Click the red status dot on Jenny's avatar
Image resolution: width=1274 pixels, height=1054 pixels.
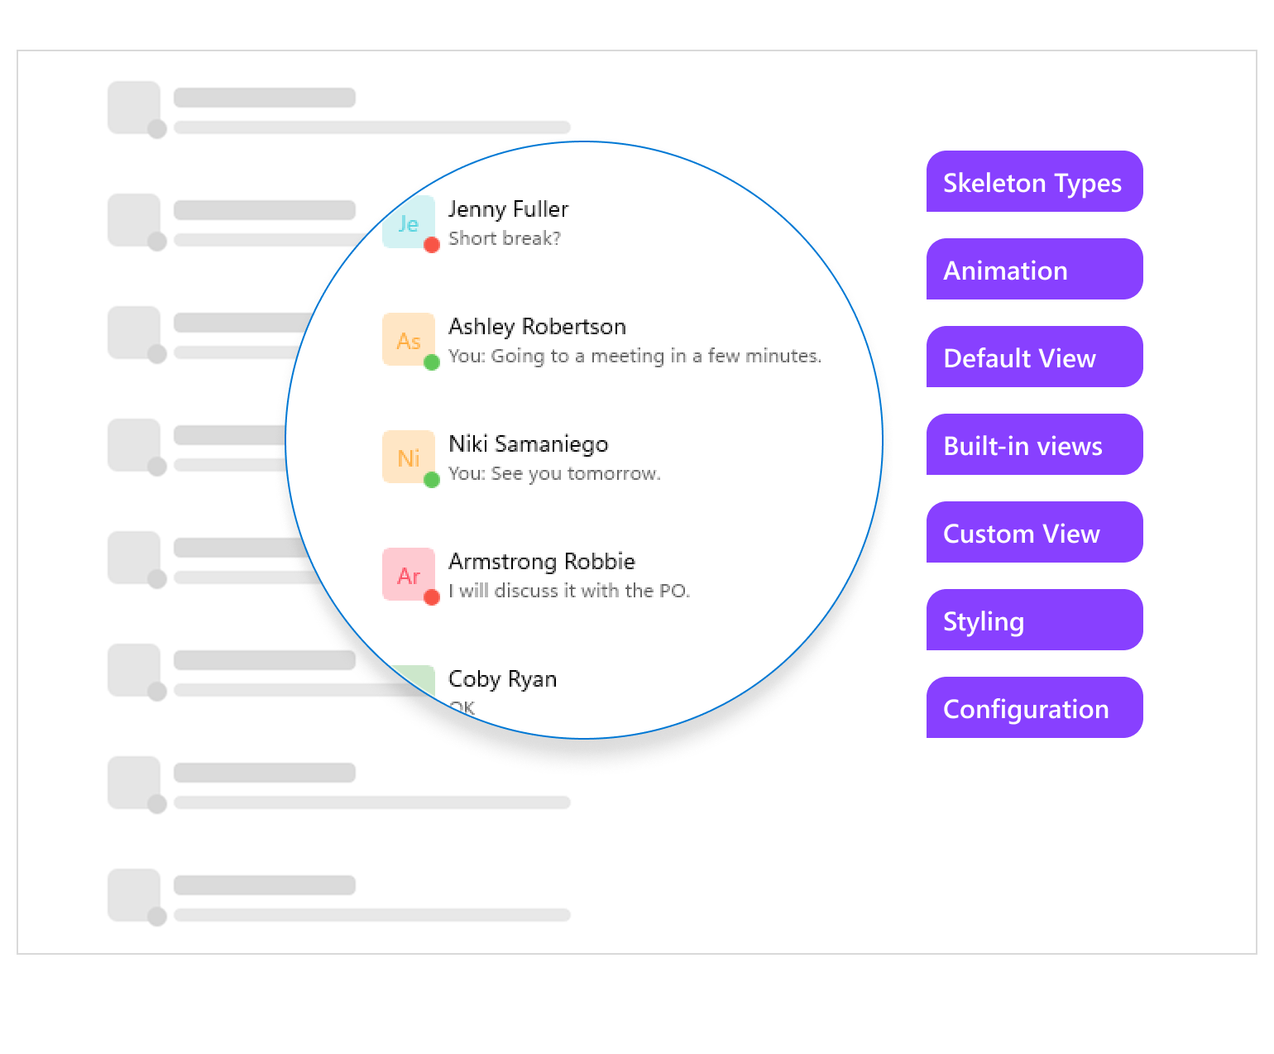pos(431,245)
